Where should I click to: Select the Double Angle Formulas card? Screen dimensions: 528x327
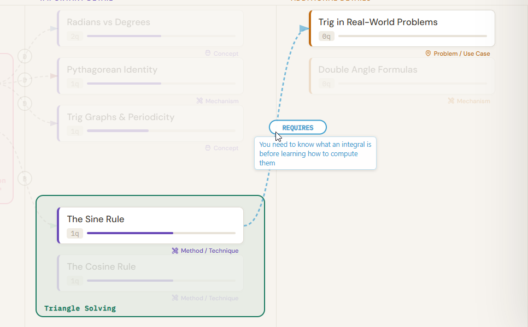402,70
